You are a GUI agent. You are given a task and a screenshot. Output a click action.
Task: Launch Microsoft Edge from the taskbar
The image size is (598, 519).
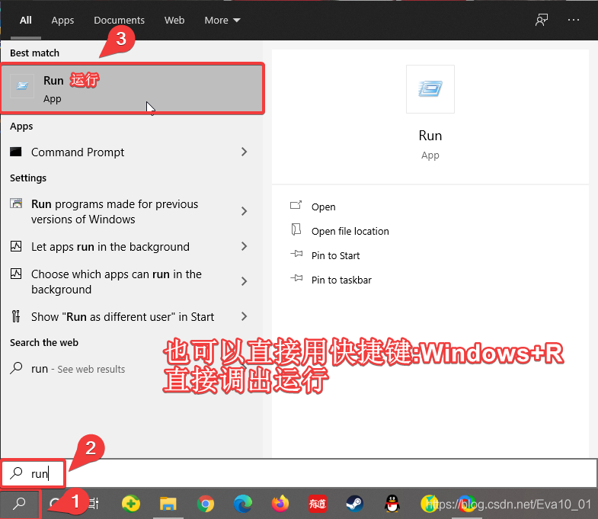242,504
